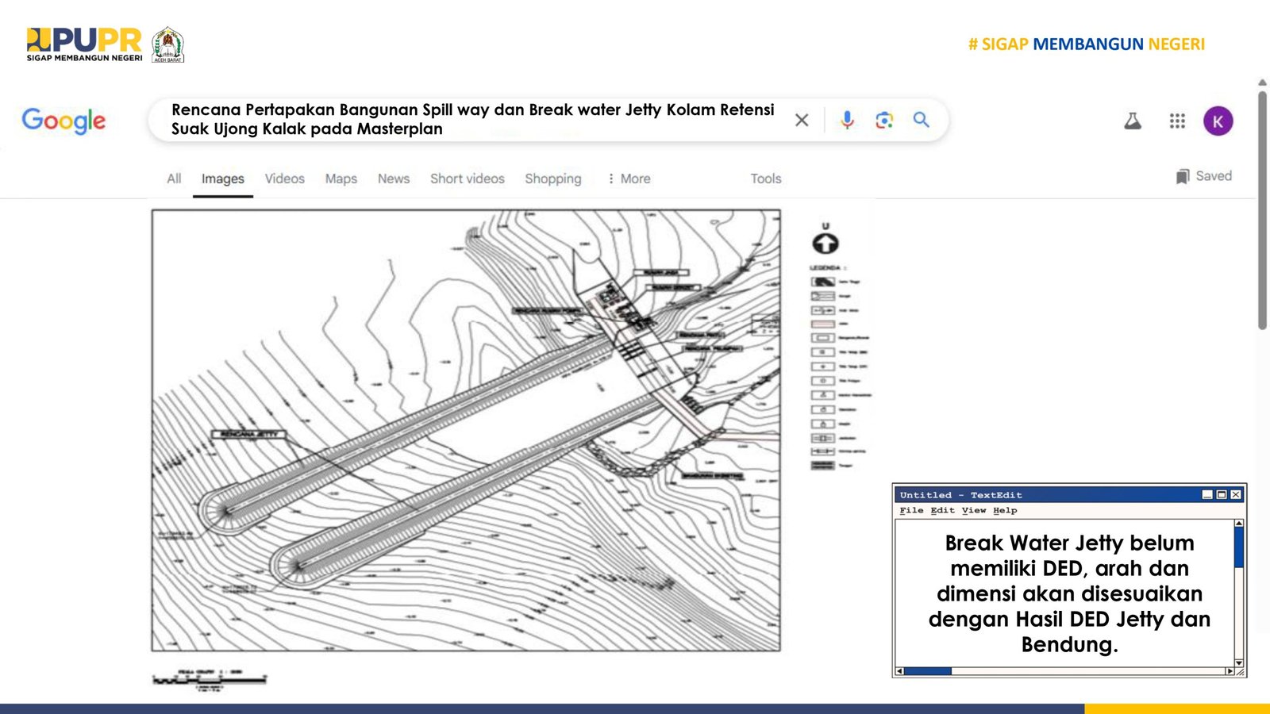Click the '# SIGAP MEMBANGUN NEGERI' header text
Viewport: 1270px width, 714px height.
[1086, 44]
